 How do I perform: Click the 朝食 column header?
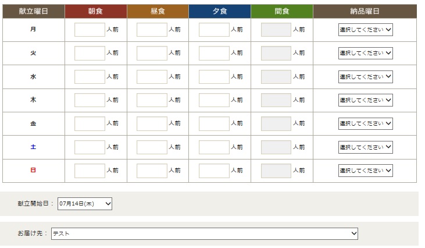95,11
